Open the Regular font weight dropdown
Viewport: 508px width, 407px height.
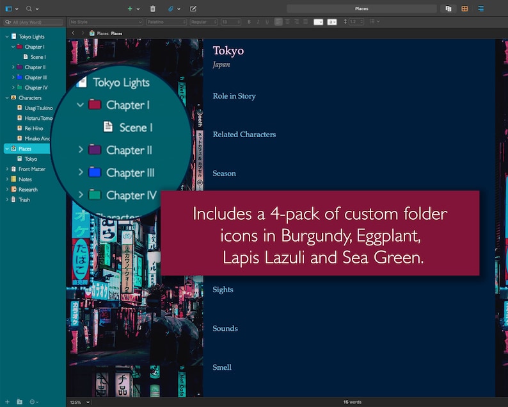204,22
